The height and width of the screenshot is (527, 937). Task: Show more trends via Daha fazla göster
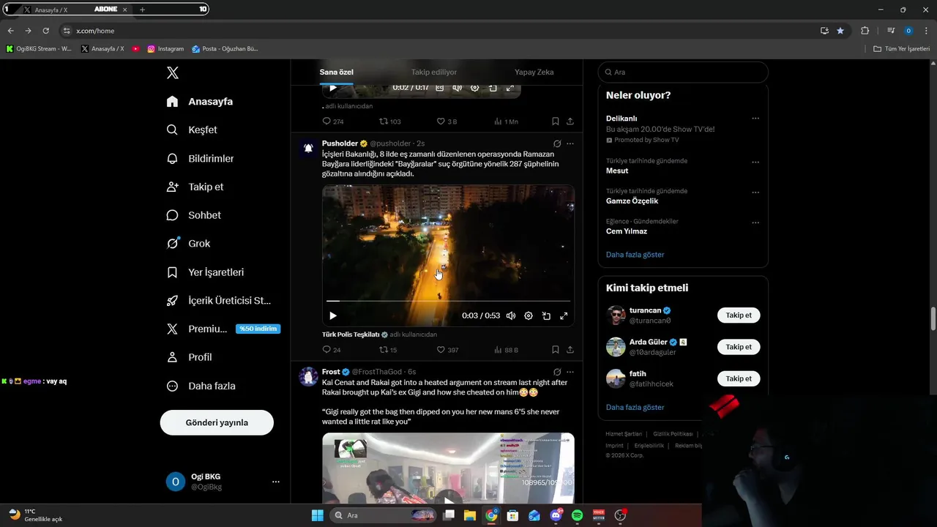[x=635, y=255]
